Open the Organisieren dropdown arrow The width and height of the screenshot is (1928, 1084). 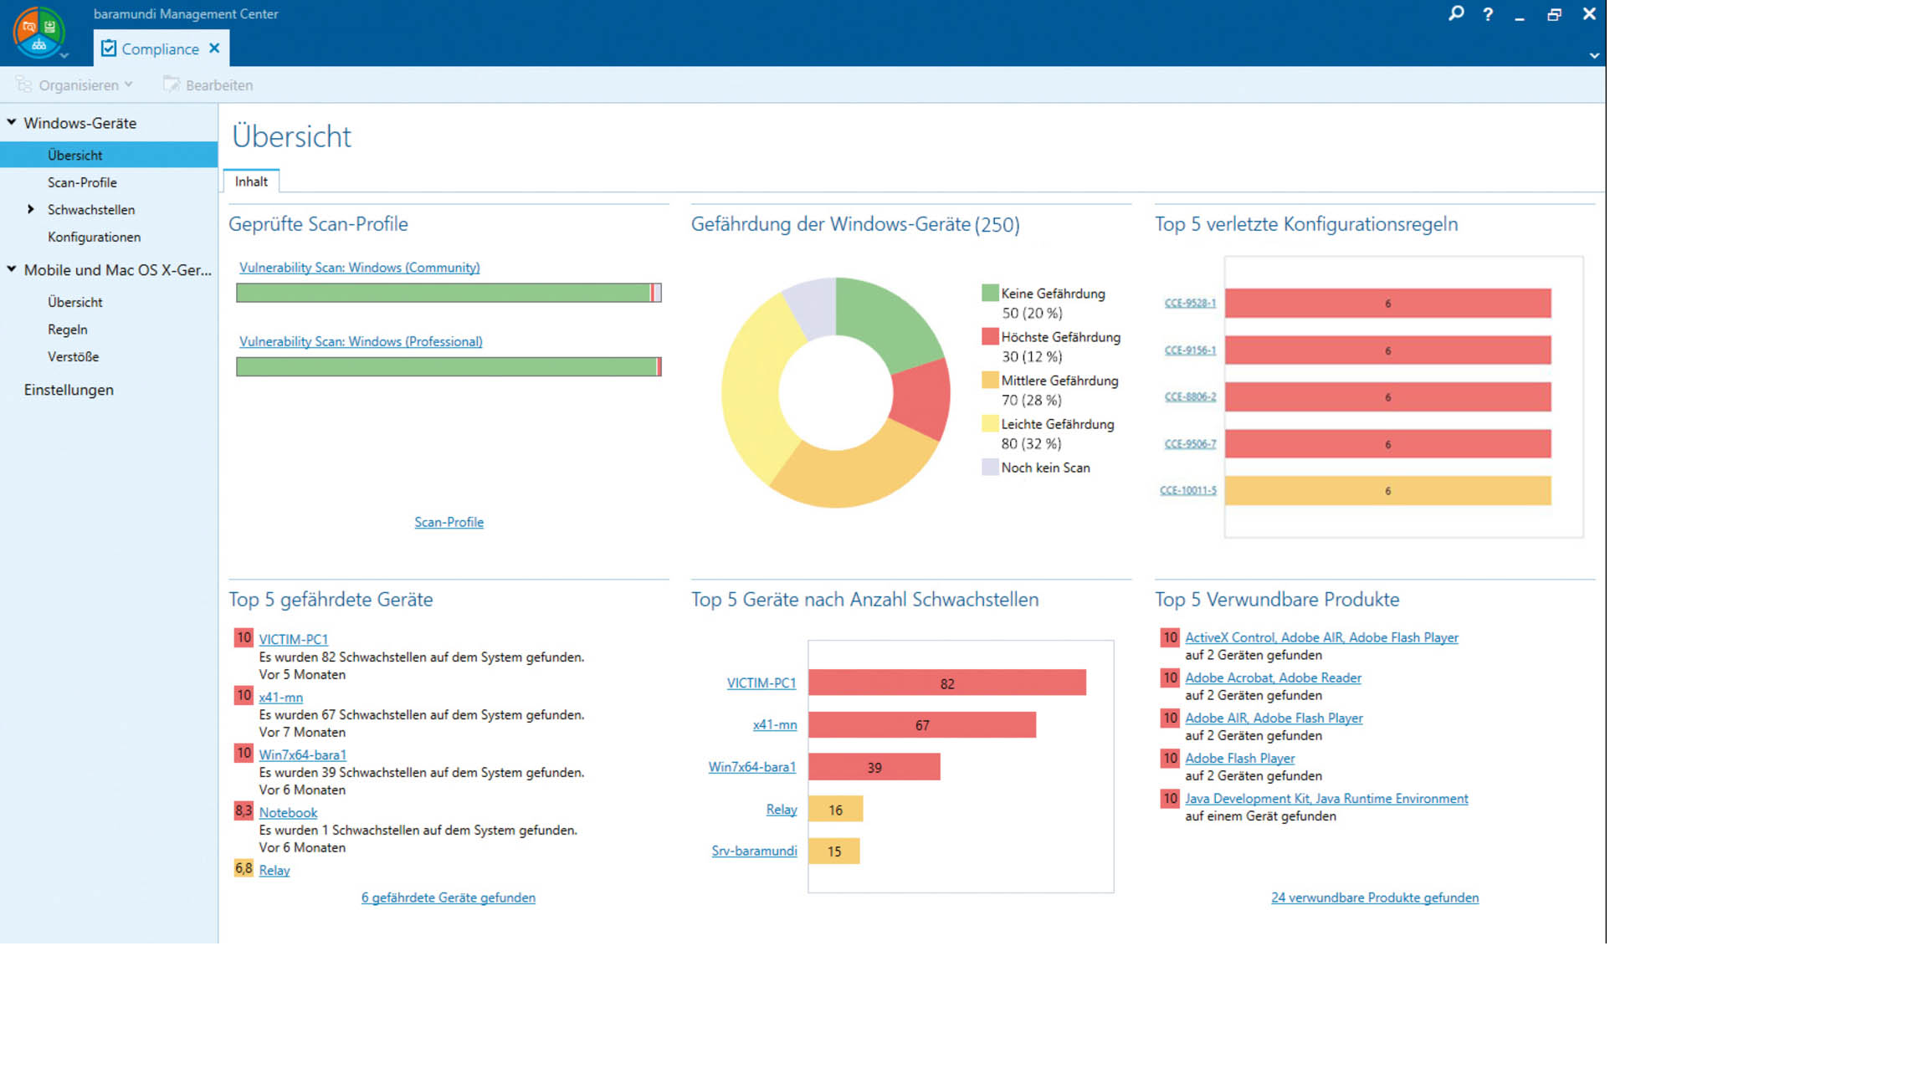[128, 84]
